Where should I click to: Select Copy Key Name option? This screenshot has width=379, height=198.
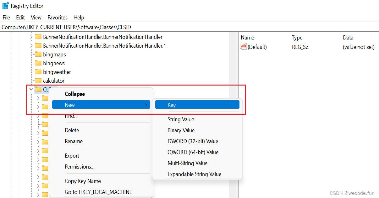pos(83,181)
